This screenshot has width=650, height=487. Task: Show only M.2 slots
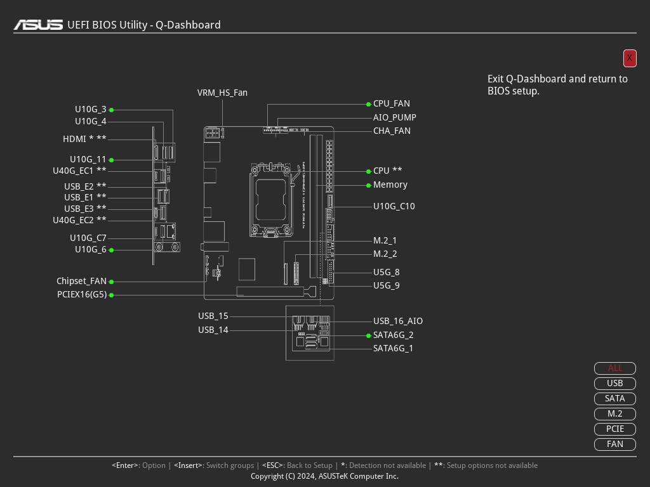coord(614,413)
